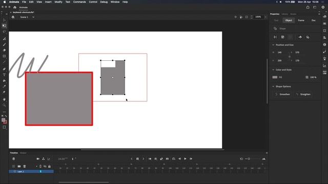This screenshot has height=184, width=328.
Task: Click the Insert Keyframe button in timeline
Action: point(137,159)
